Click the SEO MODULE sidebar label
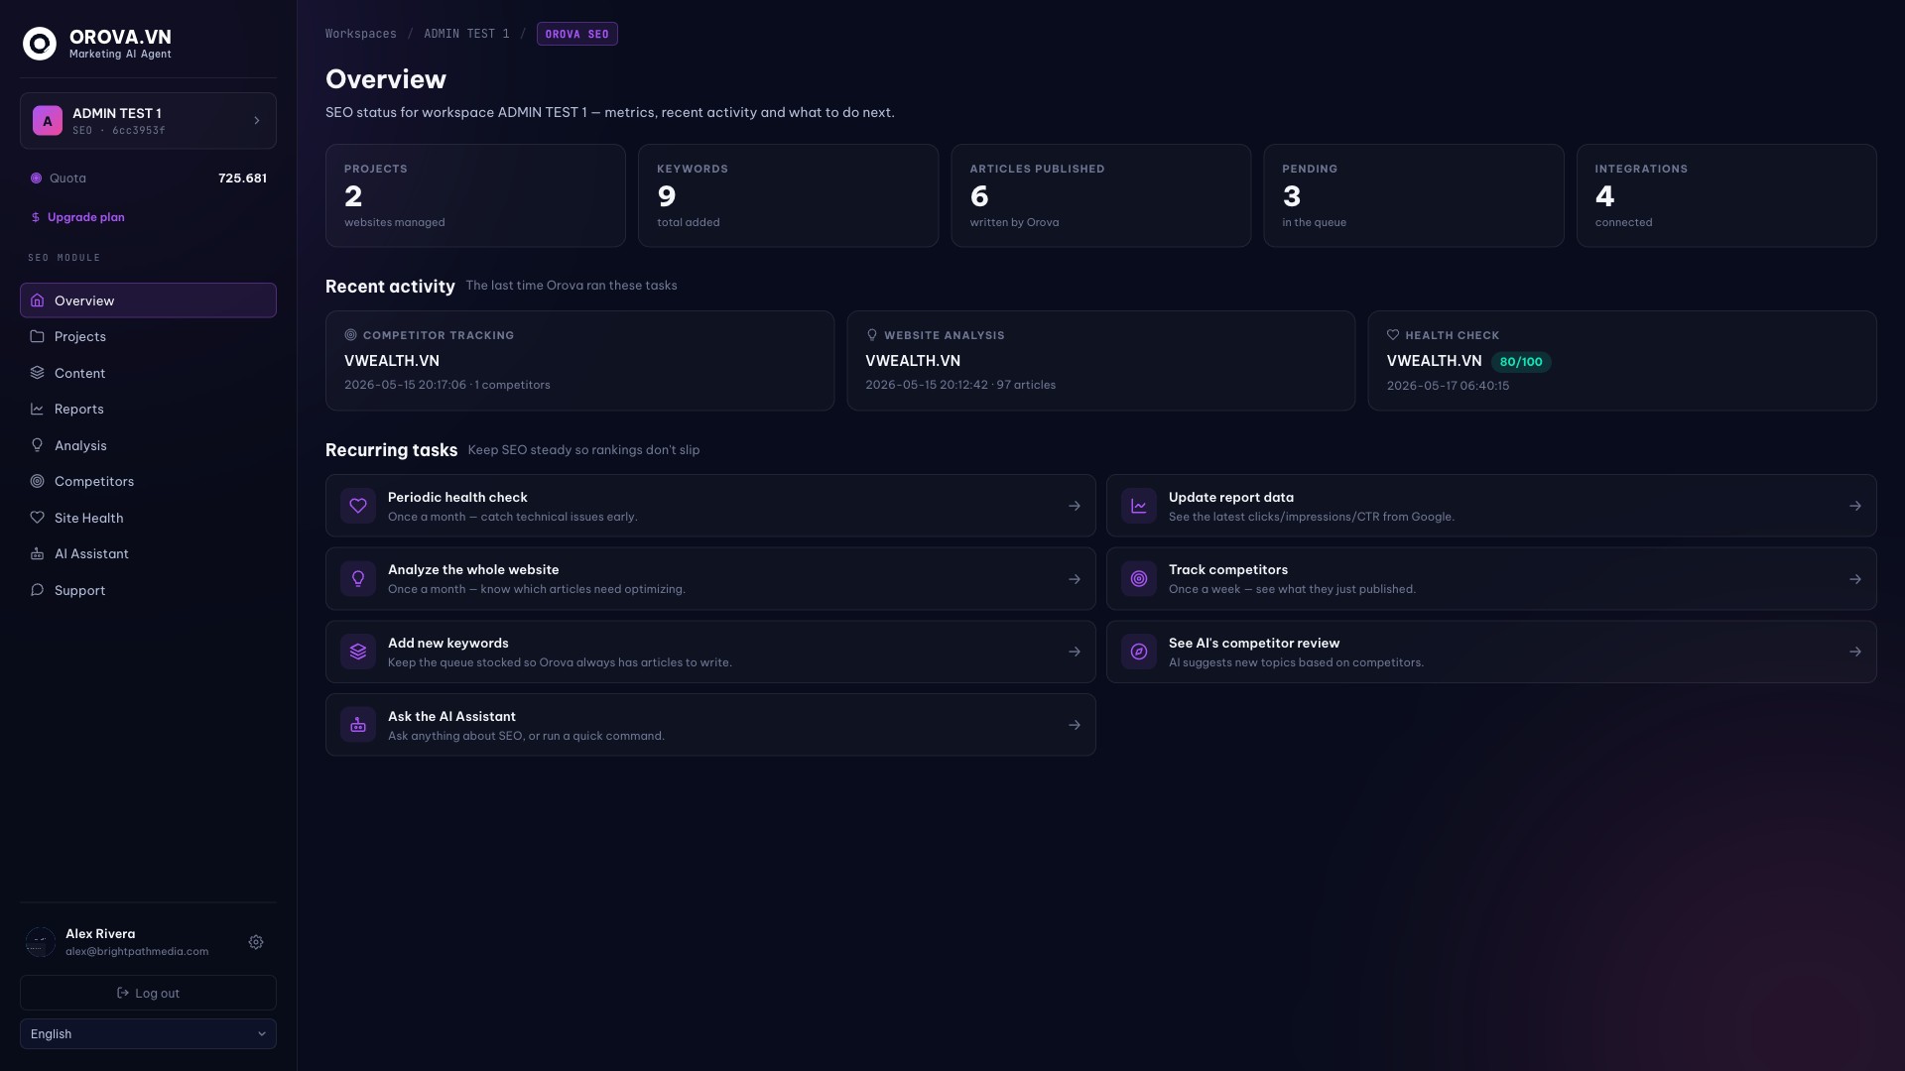Image resolution: width=1905 pixels, height=1071 pixels. (x=64, y=258)
